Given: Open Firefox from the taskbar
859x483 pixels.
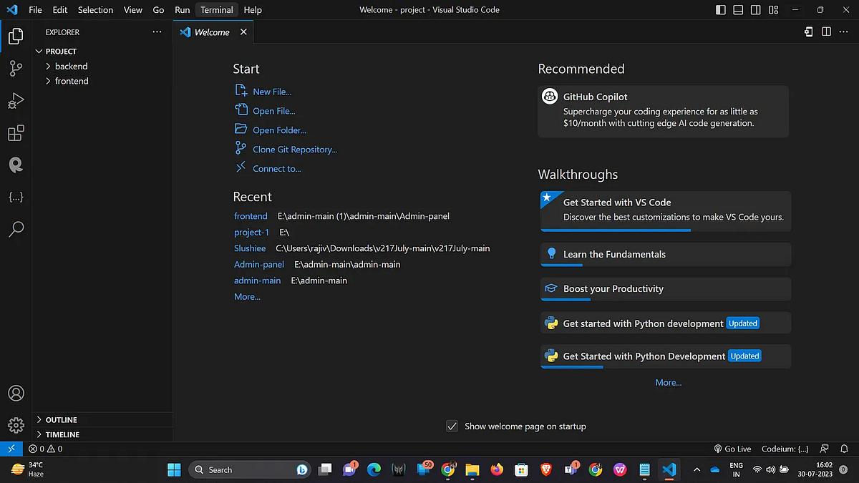Looking at the screenshot, I should click(x=497, y=469).
